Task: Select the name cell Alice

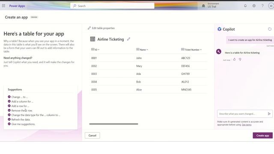Action: pyautogui.click(x=139, y=89)
